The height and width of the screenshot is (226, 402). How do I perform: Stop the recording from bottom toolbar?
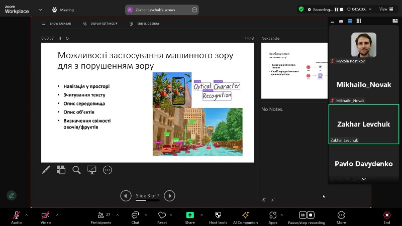pos(311,215)
